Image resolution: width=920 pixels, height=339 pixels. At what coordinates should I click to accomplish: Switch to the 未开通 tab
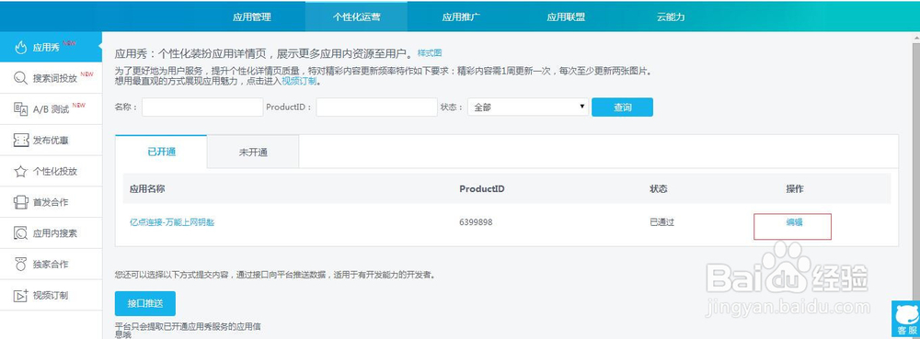coord(253,153)
